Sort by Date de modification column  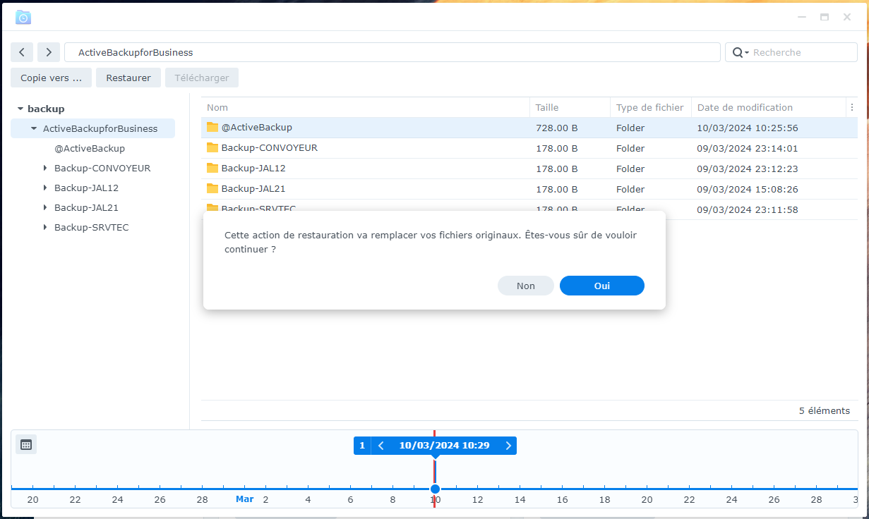point(745,108)
